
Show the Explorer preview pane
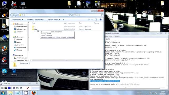tap(96, 20)
